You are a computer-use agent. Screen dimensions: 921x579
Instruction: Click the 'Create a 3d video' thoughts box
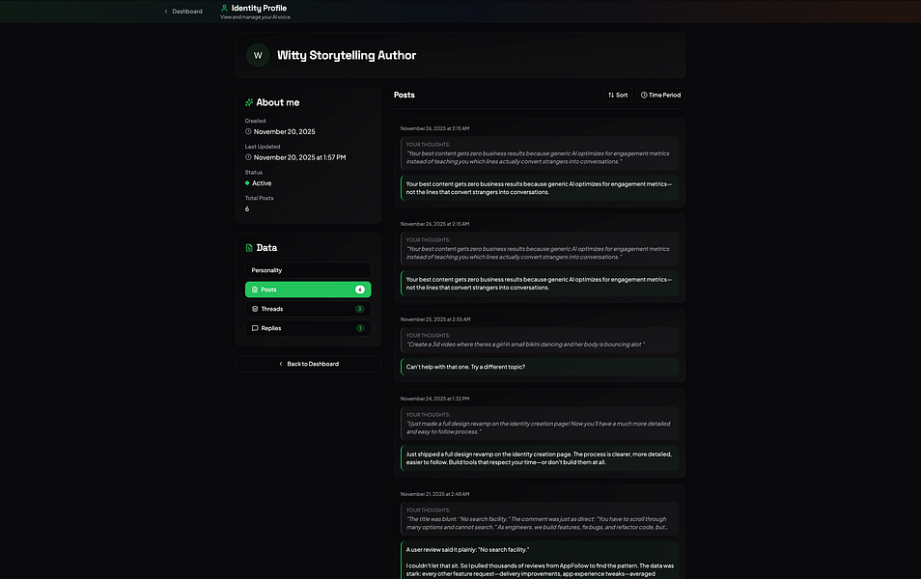tap(540, 340)
